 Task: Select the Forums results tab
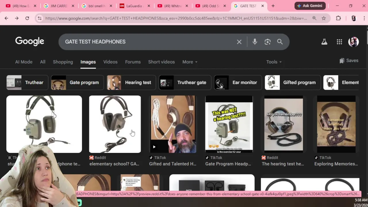click(x=133, y=62)
